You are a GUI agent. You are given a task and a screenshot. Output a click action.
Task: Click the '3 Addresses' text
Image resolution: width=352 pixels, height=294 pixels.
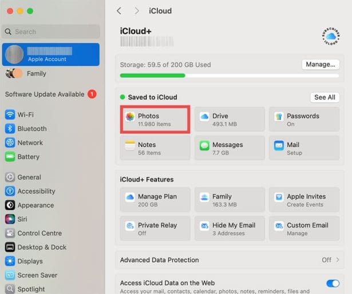click(228, 233)
